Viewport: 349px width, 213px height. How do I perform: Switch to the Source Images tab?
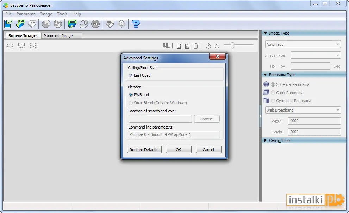(23, 36)
